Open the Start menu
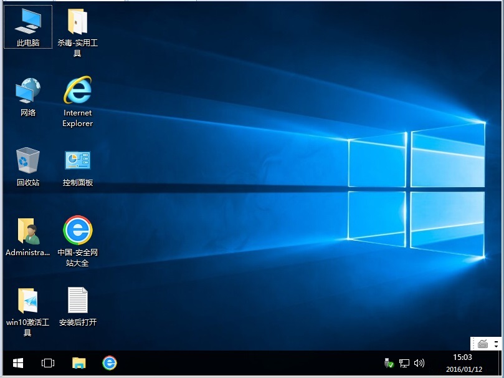504x378 pixels. [17, 362]
